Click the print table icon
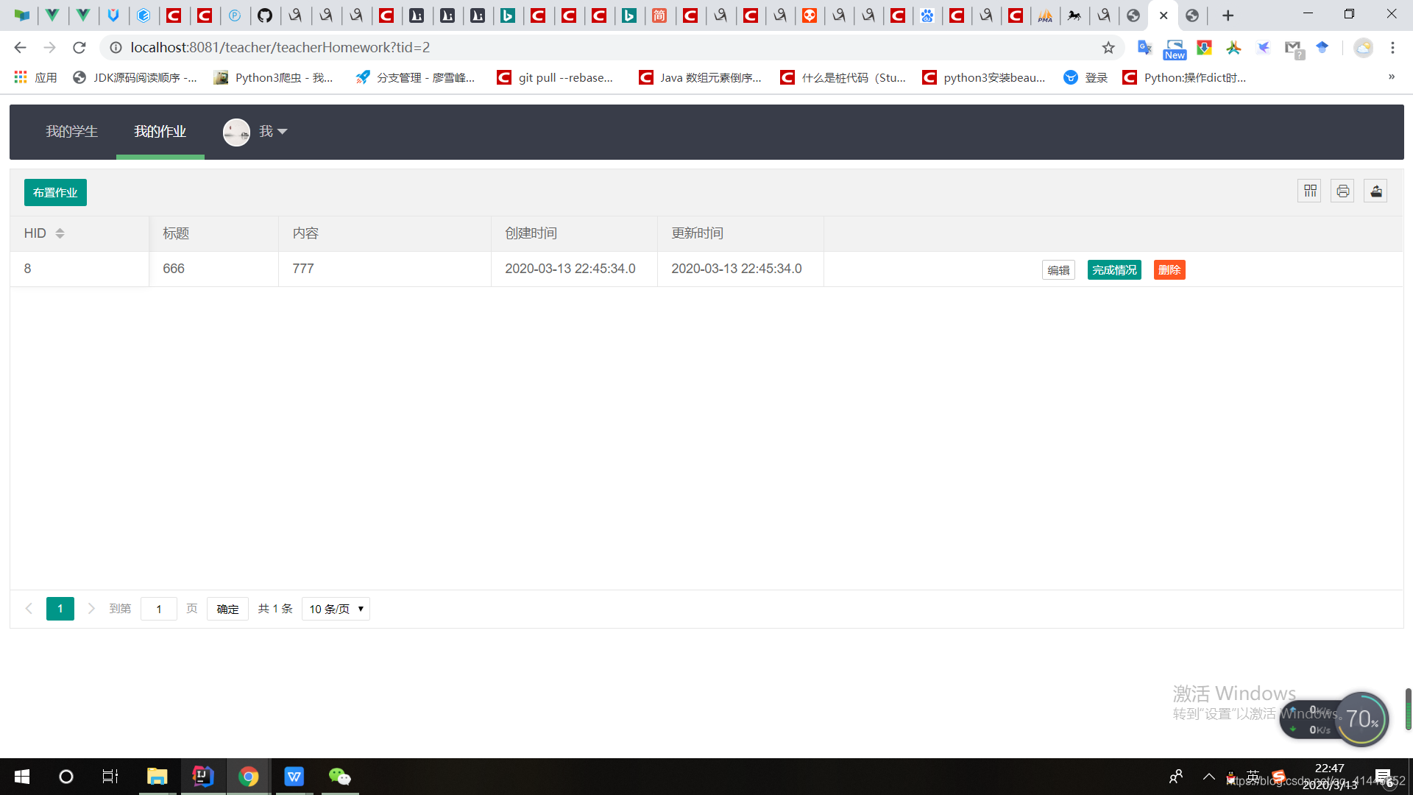Image resolution: width=1413 pixels, height=795 pixels. click(x=1342, y=191)
